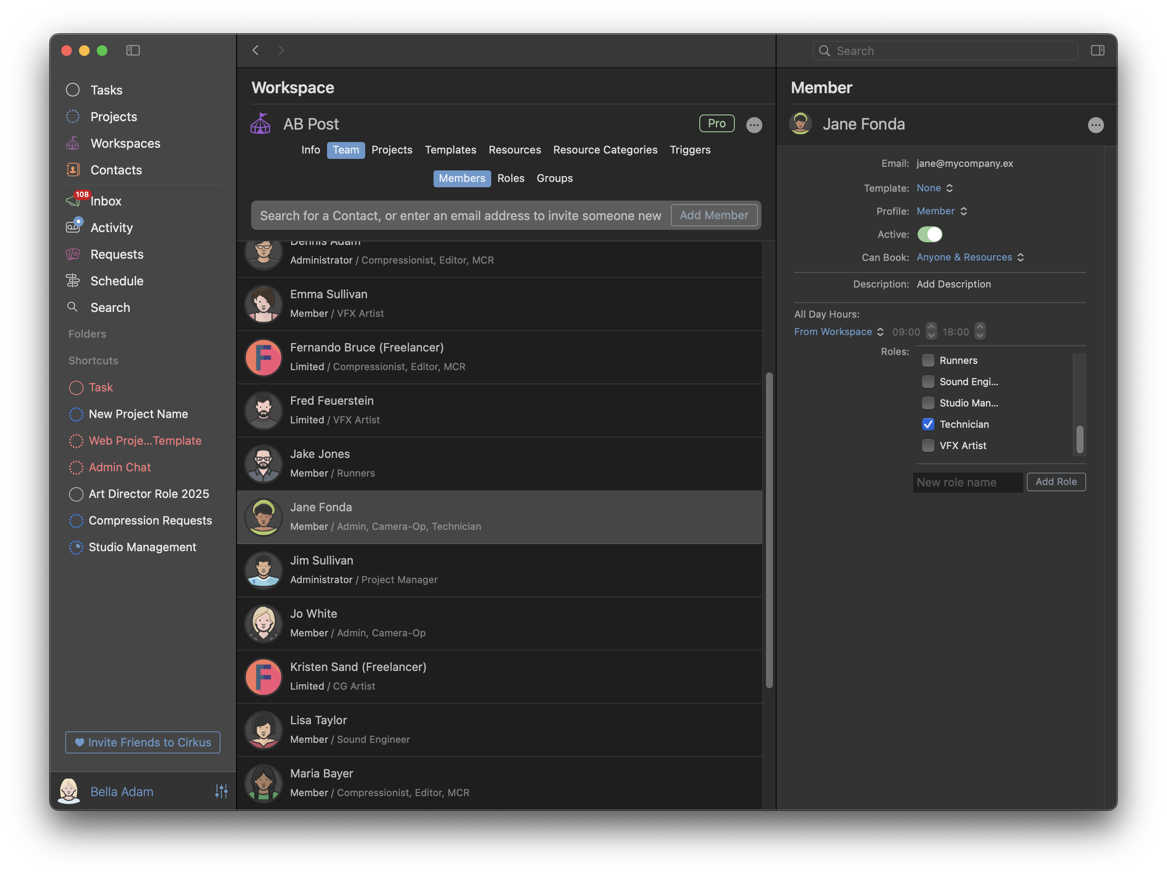Viewport: 1167px width, 876px height.
Task: Uncheck the Technician role checkbox
Action: pyautogui.click(x=928, y=424)
